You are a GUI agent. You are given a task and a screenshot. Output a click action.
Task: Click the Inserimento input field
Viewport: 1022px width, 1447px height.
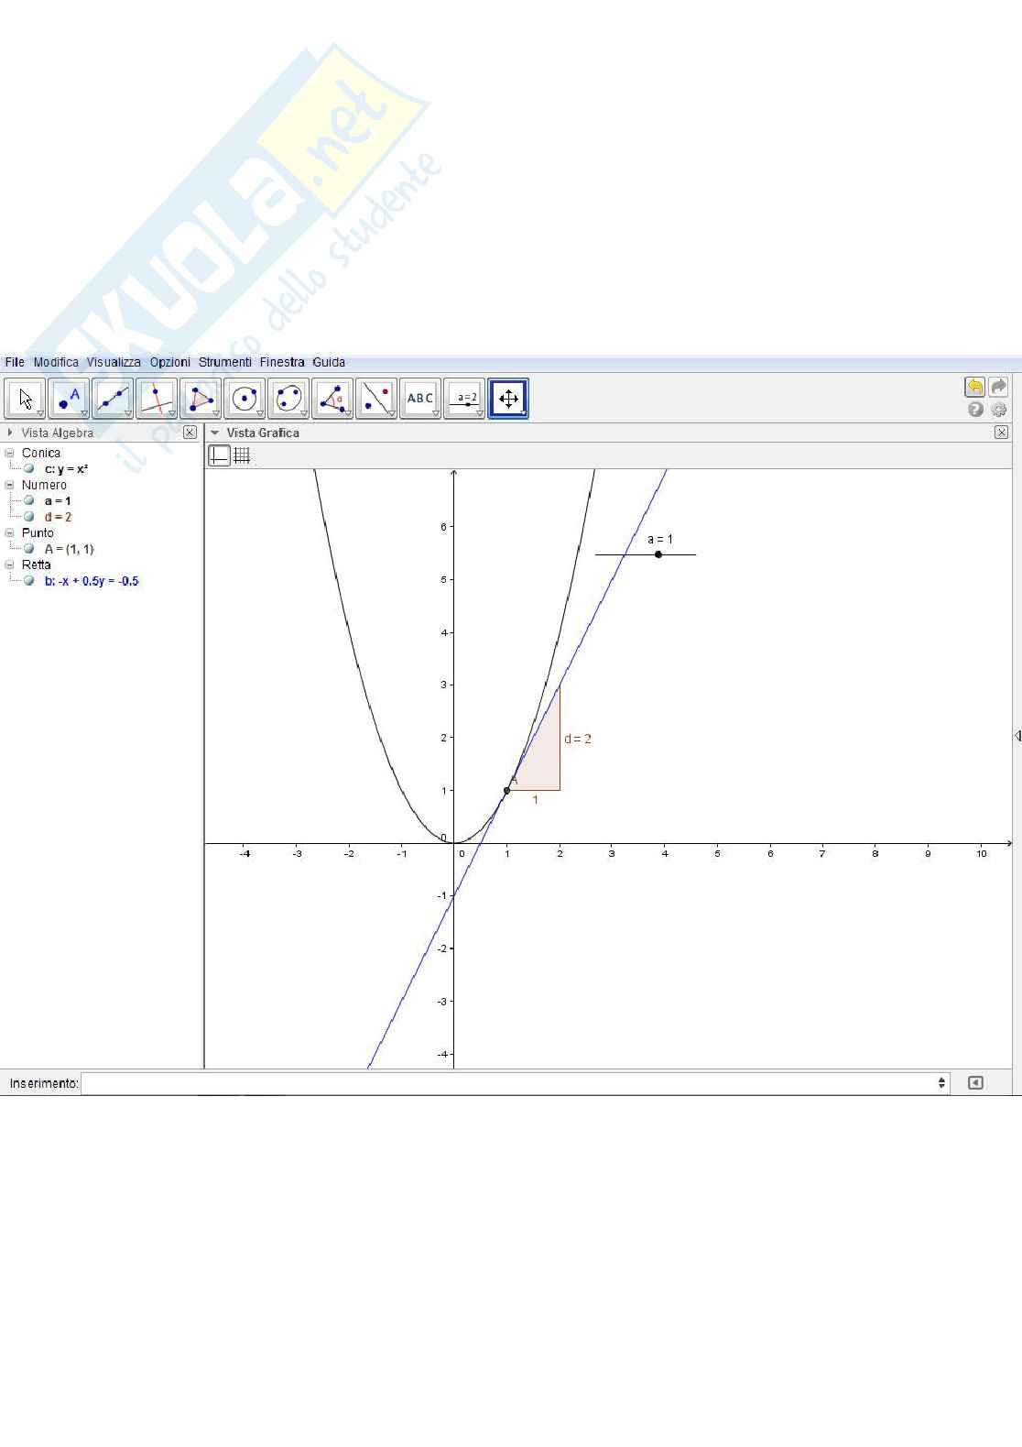click(x=513, y=1083)
